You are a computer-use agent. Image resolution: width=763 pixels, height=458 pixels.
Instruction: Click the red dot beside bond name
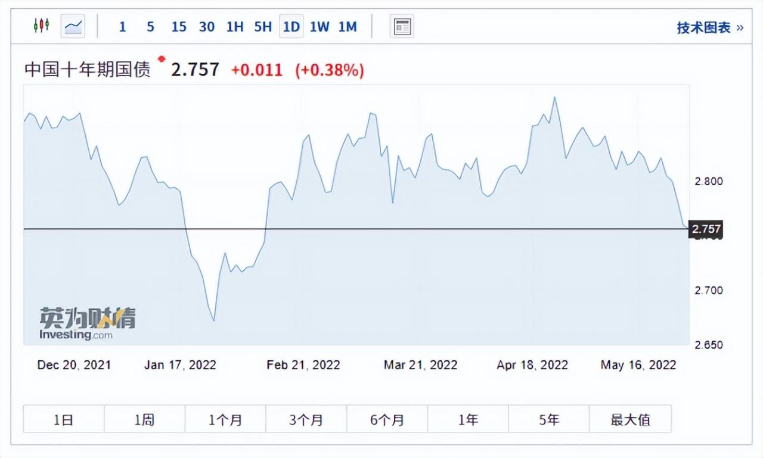pos(161,58)
